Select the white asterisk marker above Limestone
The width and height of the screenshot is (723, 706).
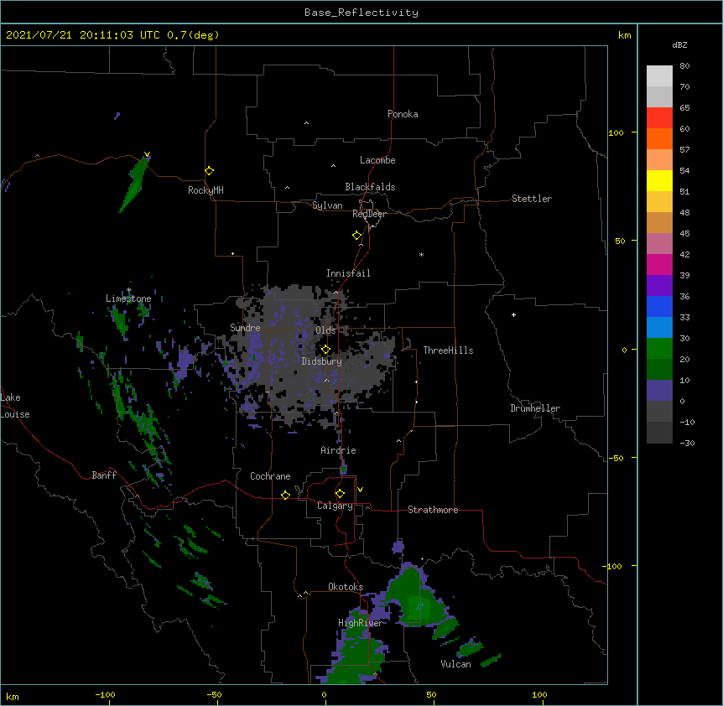coord(129,290)
